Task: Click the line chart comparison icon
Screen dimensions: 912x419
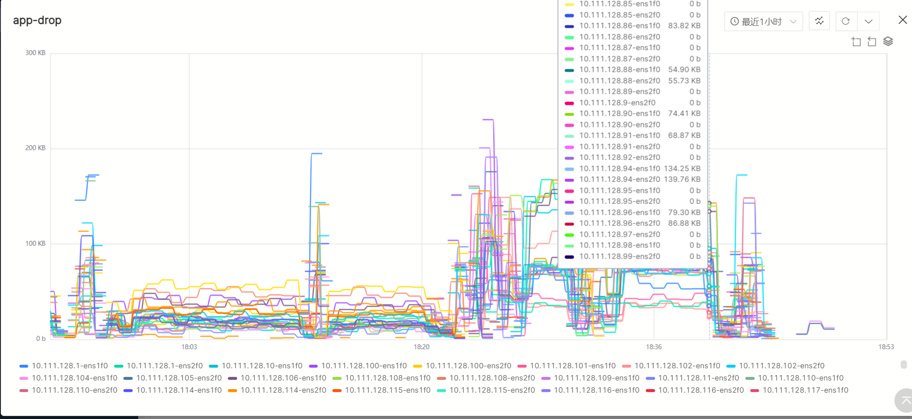Action: (819, 21)
